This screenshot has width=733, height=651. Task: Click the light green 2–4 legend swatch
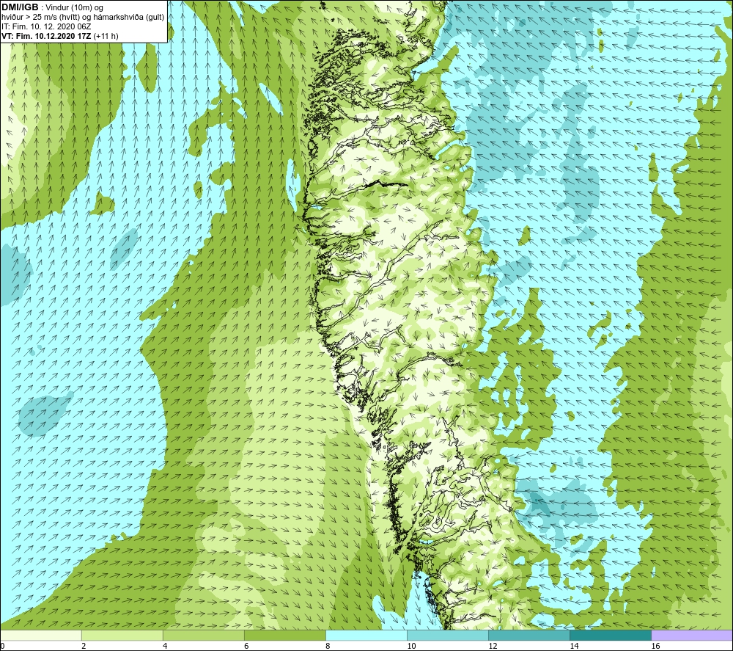tap(122, 635)
